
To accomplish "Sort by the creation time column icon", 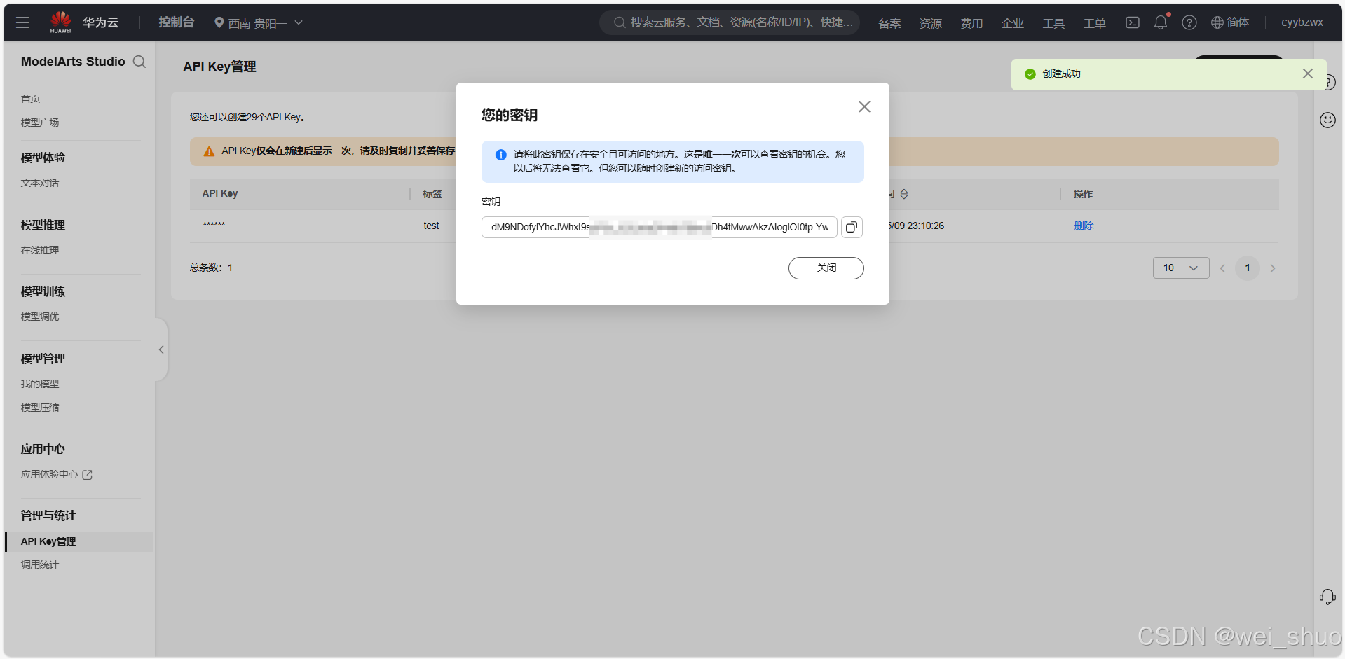I will pyautogui.click(x=904, y=194).
